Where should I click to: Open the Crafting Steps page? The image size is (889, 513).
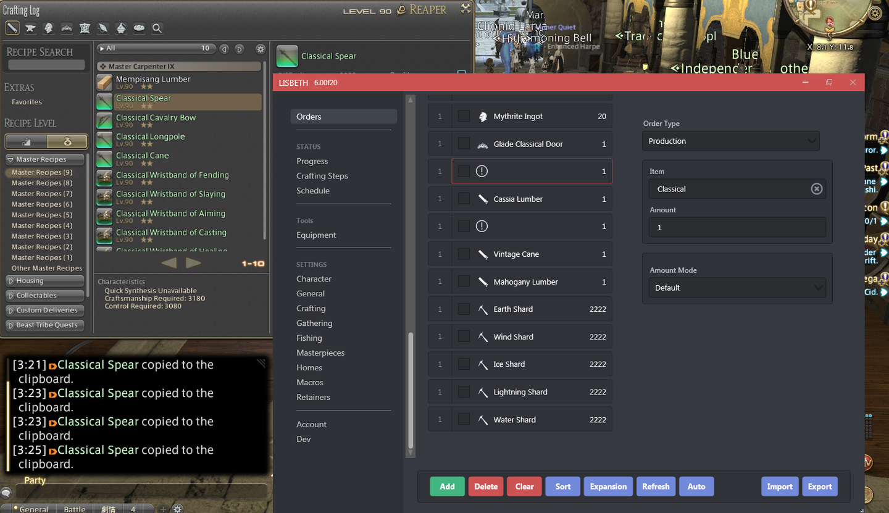click(x=322, y=176)
